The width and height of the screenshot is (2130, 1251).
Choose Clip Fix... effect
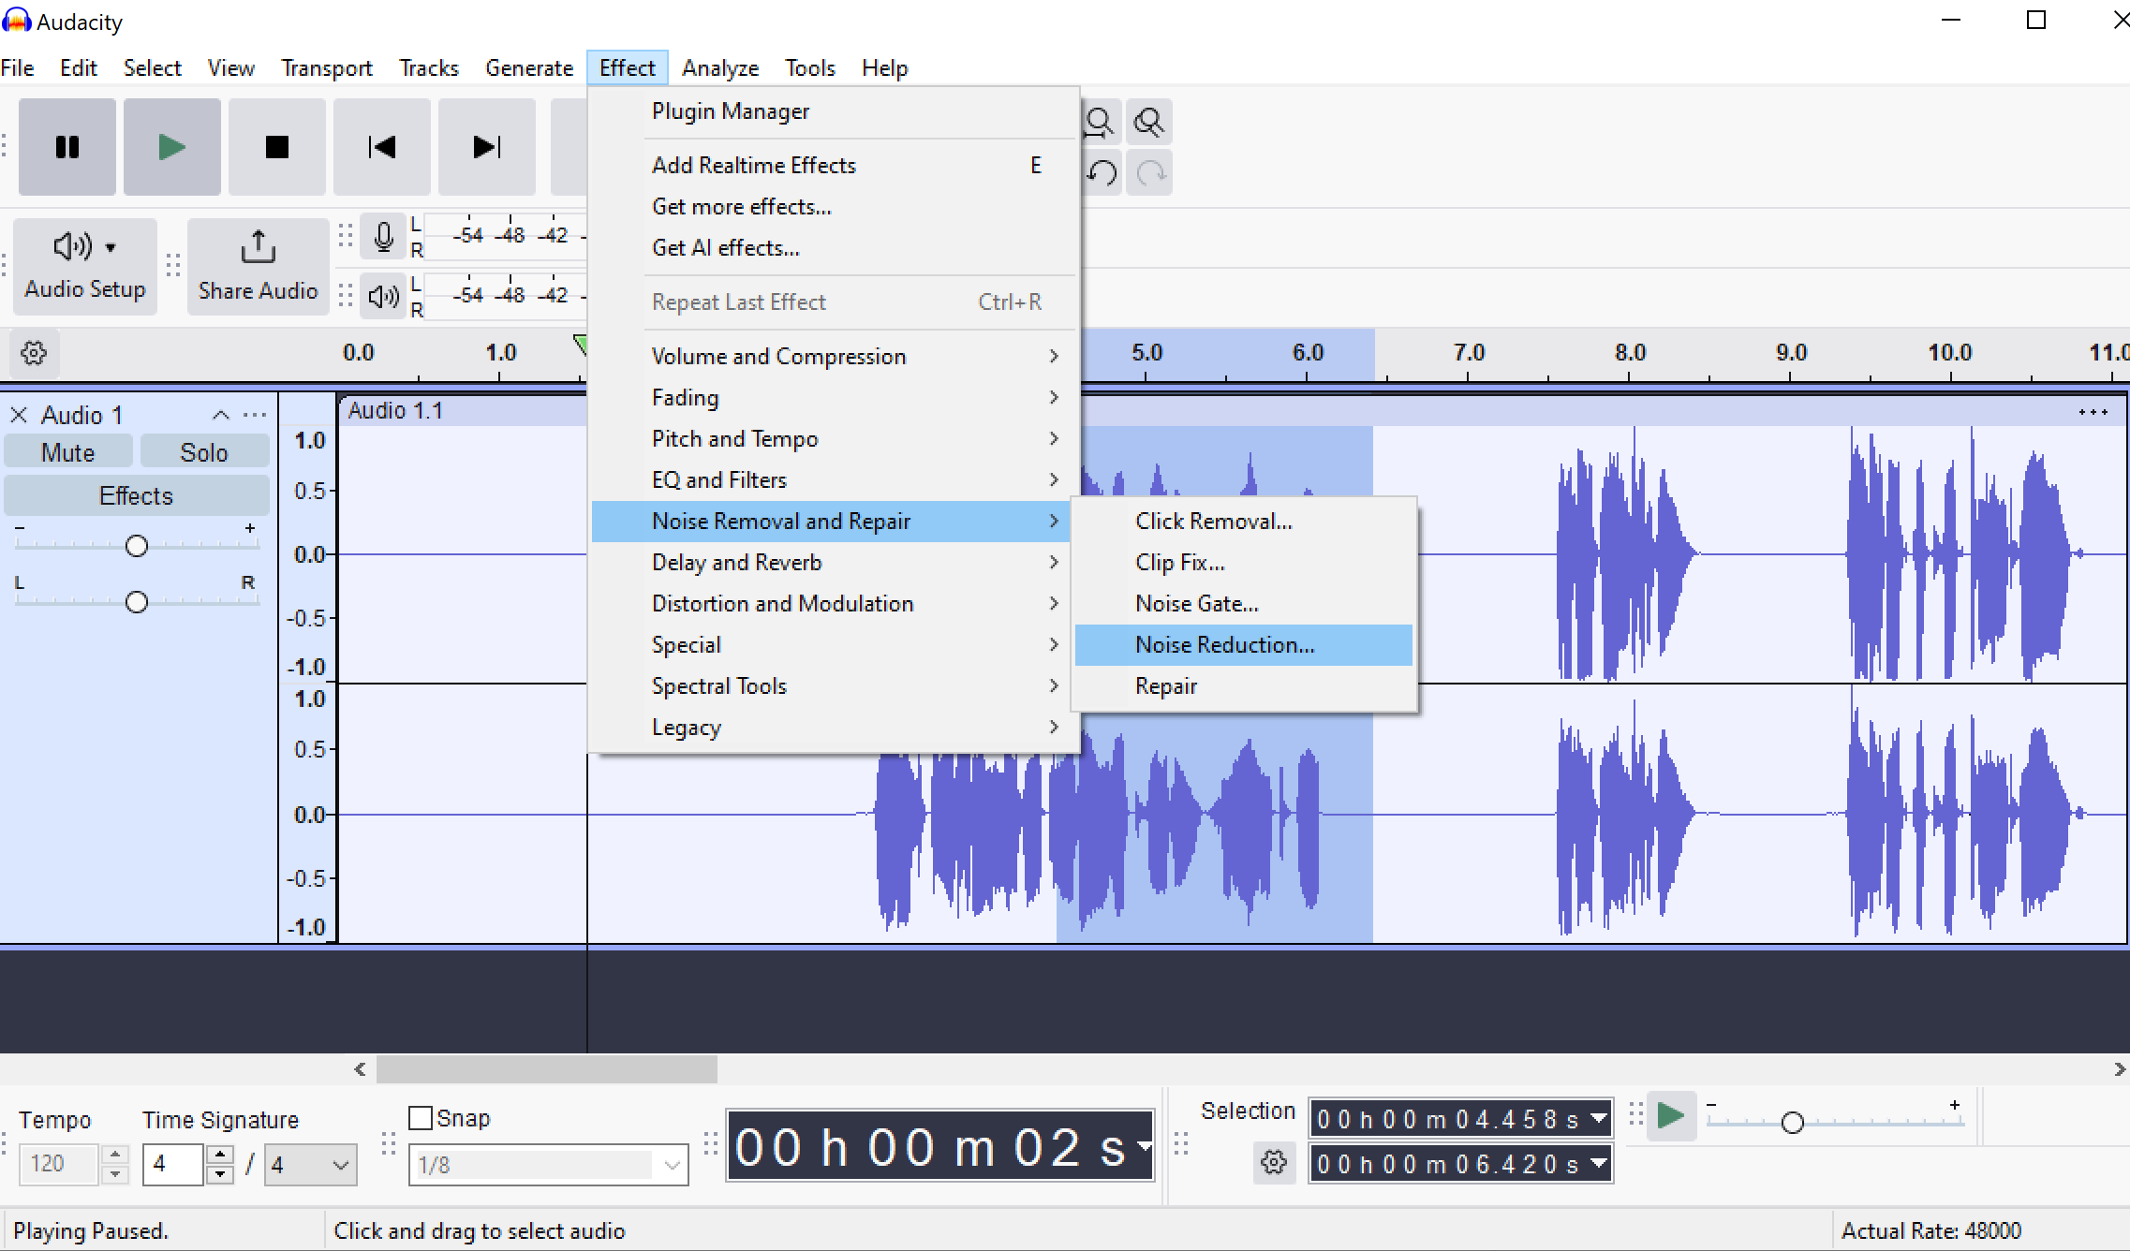tap(1244, 563)
